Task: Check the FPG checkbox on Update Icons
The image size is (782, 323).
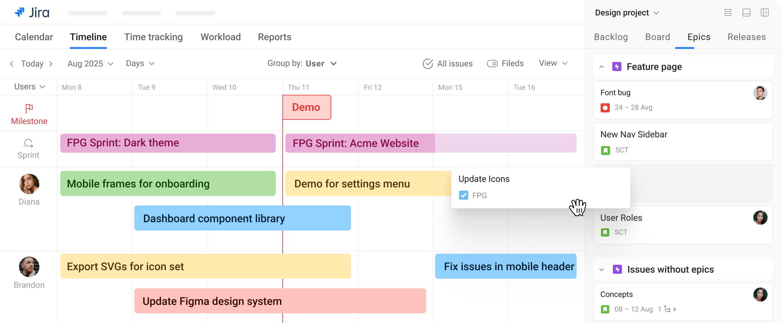Action: coord(464,195)
